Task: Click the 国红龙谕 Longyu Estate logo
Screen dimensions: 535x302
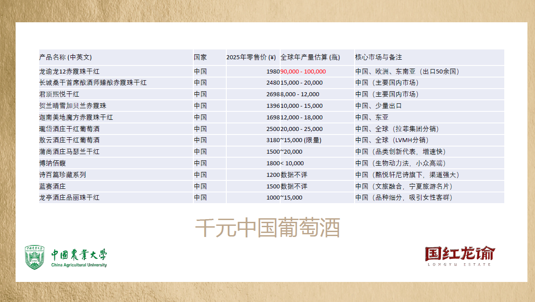Action: click(459, 256)
